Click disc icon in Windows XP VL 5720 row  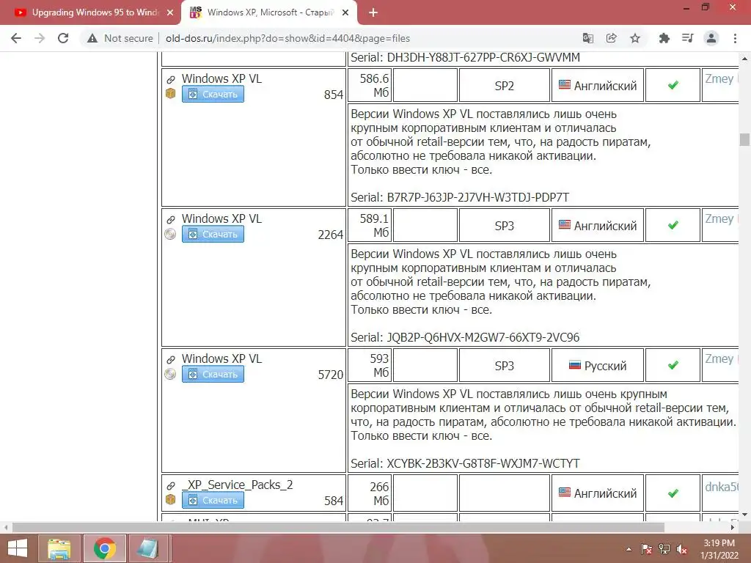(170, 374)
